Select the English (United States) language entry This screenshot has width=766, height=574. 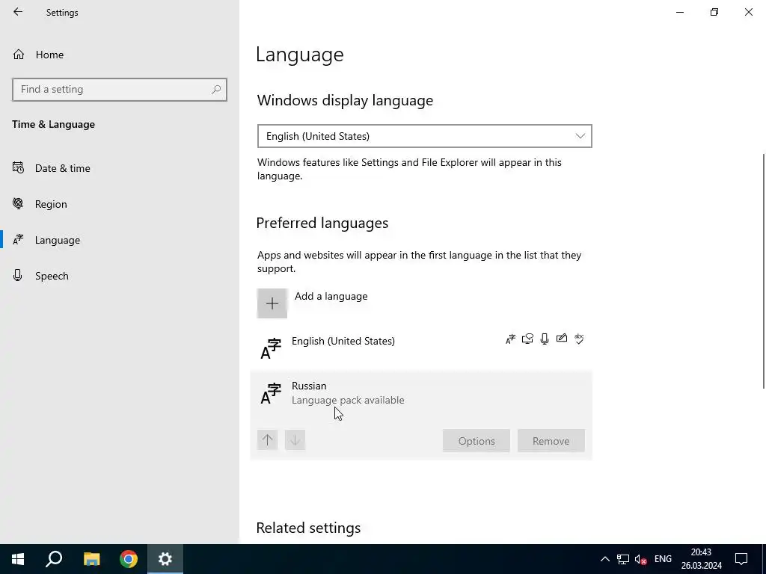pos(421,348)
